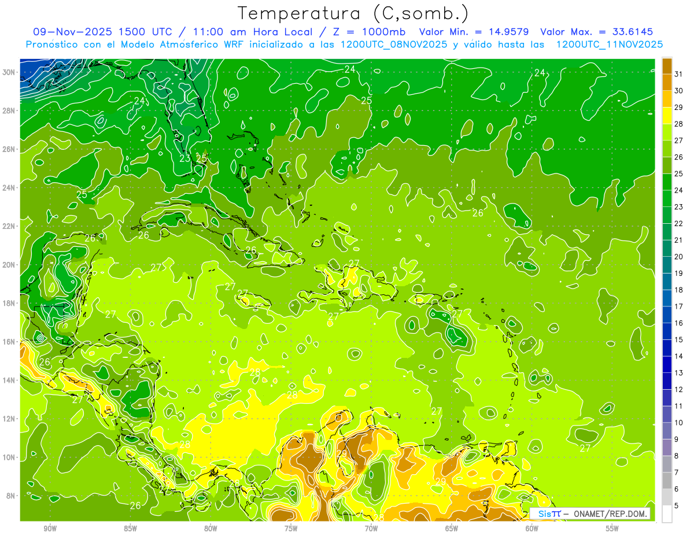
Task: Click the 90W longitude axis label
Action: point(50,528)
